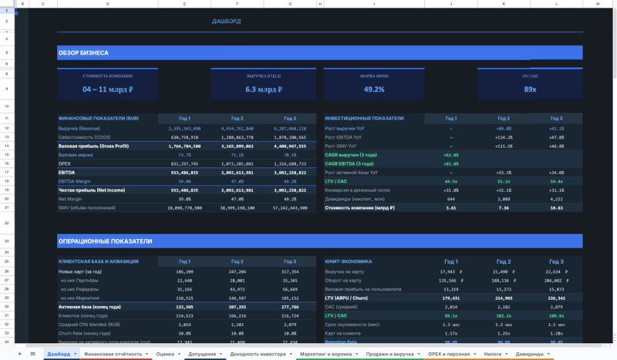Click the Валовая прибыль (Gross Profit) row label
This screenshot has height=360, width=617.
click(x=93, y=146)
